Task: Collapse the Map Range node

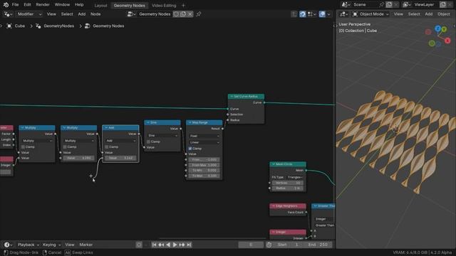Action: click(190, 122)
